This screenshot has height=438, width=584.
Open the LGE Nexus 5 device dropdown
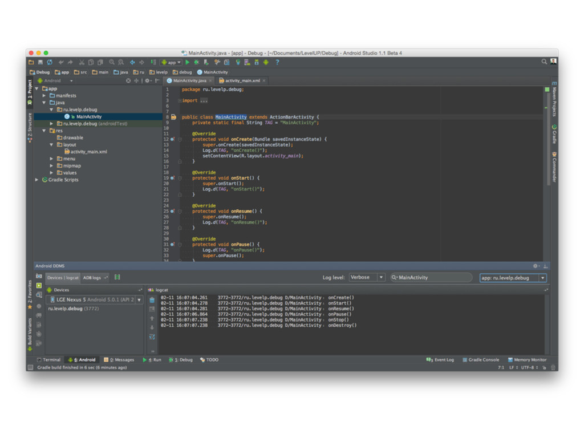(x=95, y=299)
